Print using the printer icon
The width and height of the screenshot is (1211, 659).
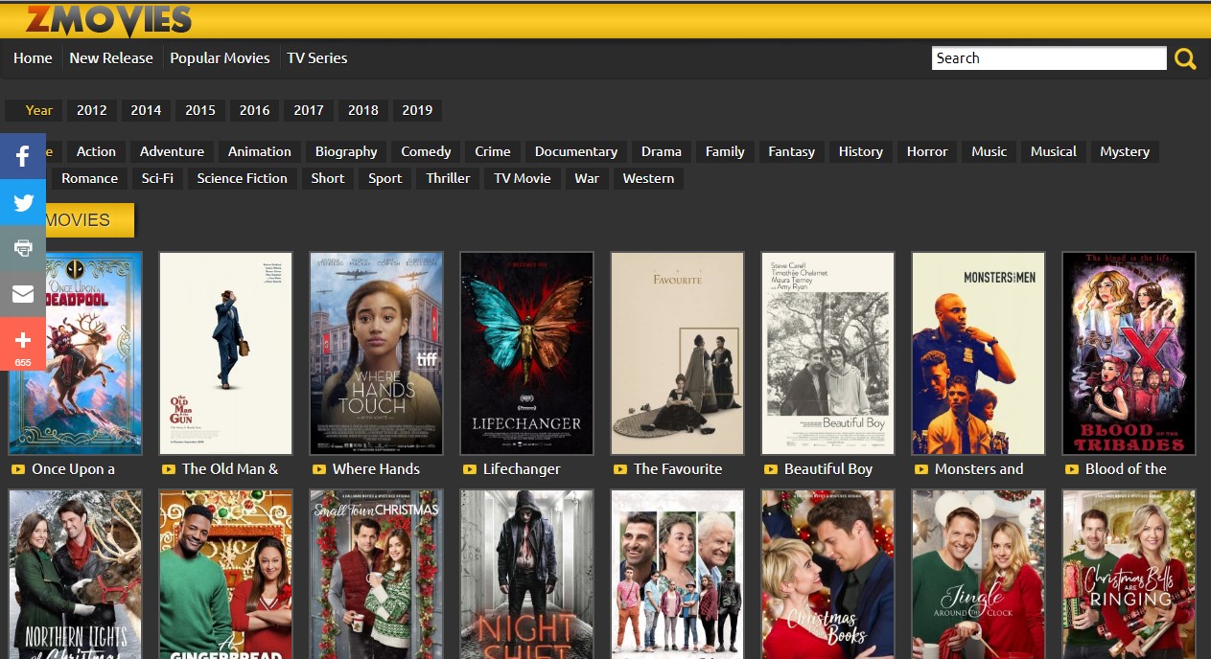[23, 248]
